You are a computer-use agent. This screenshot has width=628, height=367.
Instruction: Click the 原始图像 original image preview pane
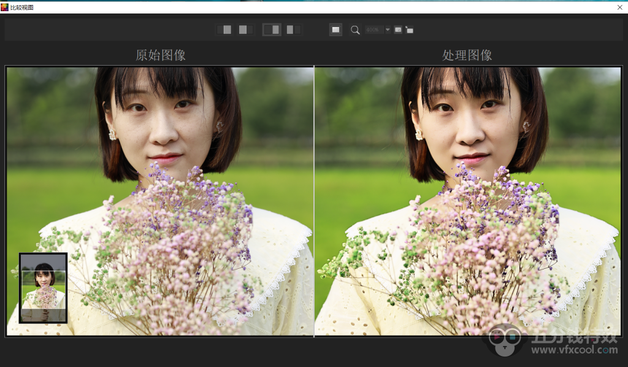pos(160,201)
